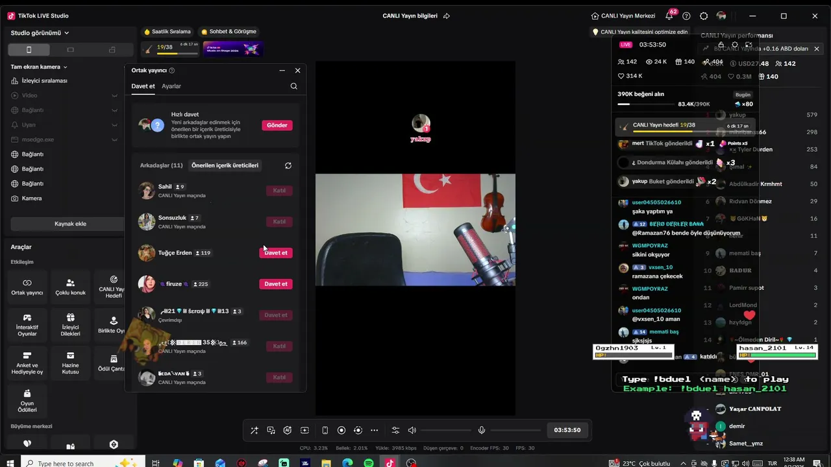Adjust the microphone volume slider
Screen dimensions: 831x467
point(515,430)
